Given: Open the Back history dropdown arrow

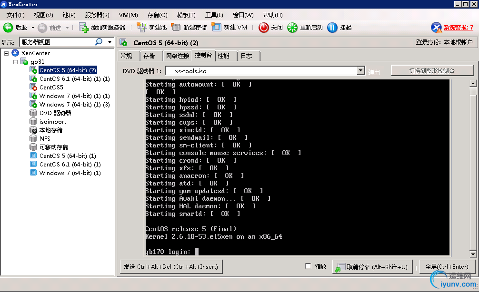Looking at the screenshot, I should [x=33, y=28].
